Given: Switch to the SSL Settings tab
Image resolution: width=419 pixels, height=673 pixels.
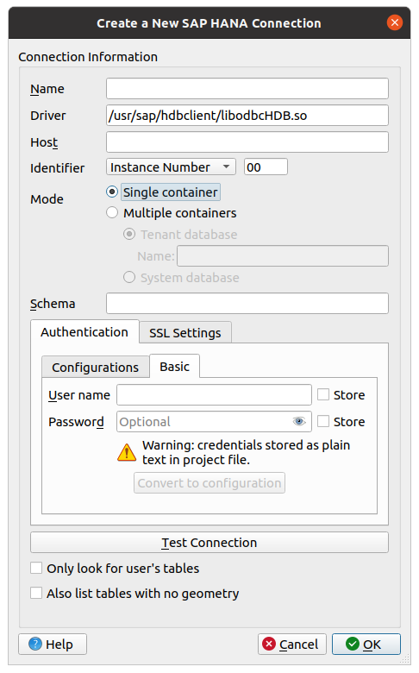Looking at the screenshot, I should tap(185, 333).
